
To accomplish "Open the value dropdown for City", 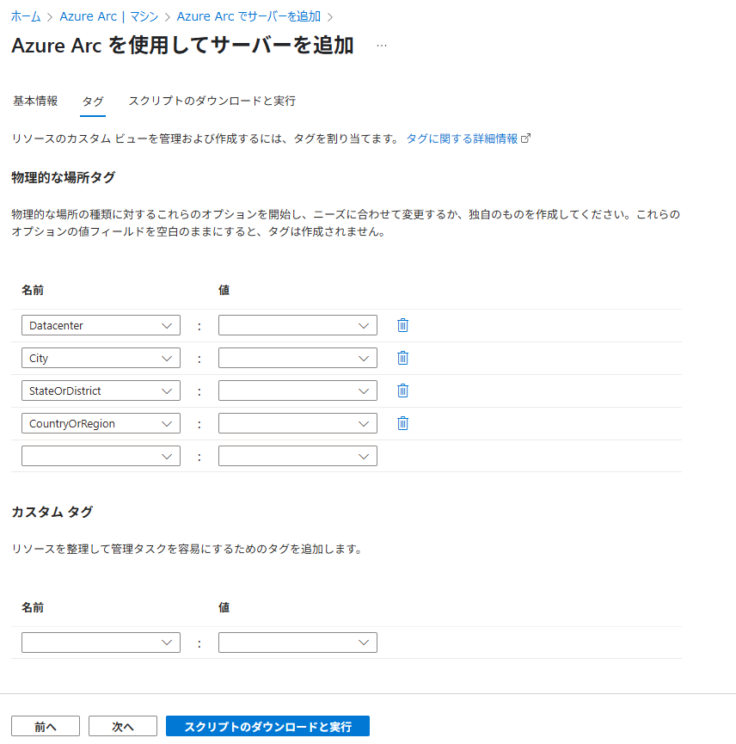I will pyautogui.click(x=297, y=359).
